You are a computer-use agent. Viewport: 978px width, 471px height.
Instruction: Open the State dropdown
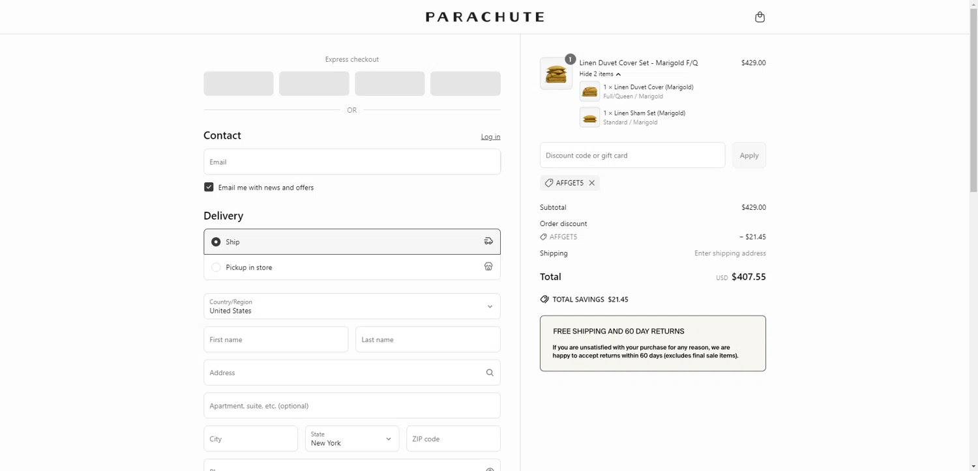(352, 438)
